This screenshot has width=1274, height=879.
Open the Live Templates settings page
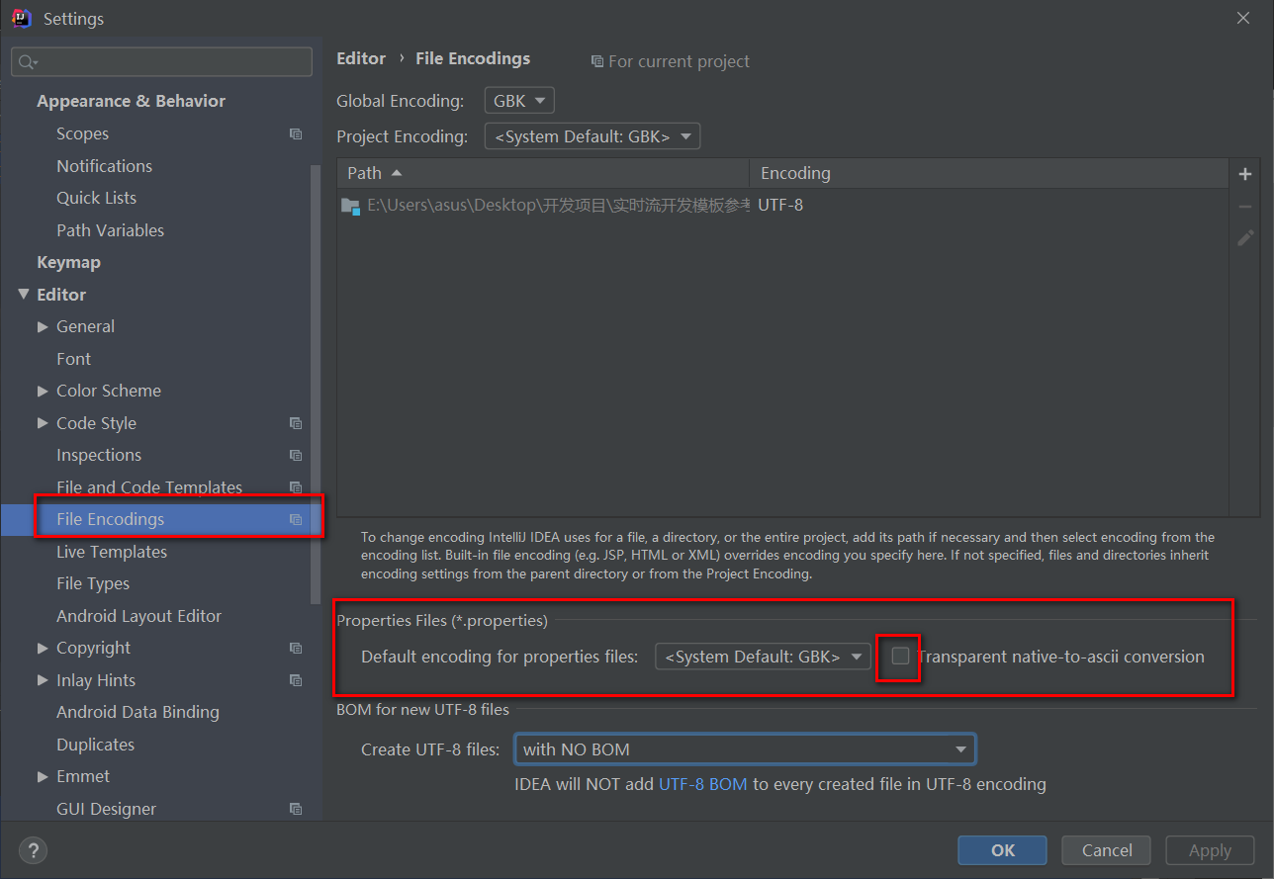(112, 552)
